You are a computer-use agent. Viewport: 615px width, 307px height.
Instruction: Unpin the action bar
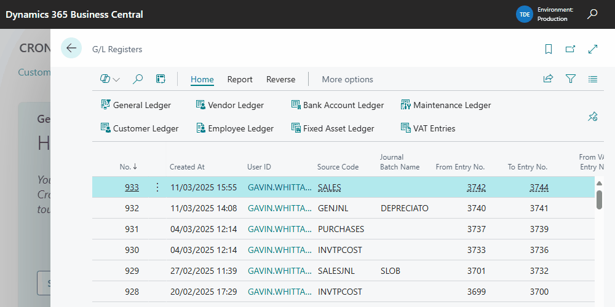(593, 117)
